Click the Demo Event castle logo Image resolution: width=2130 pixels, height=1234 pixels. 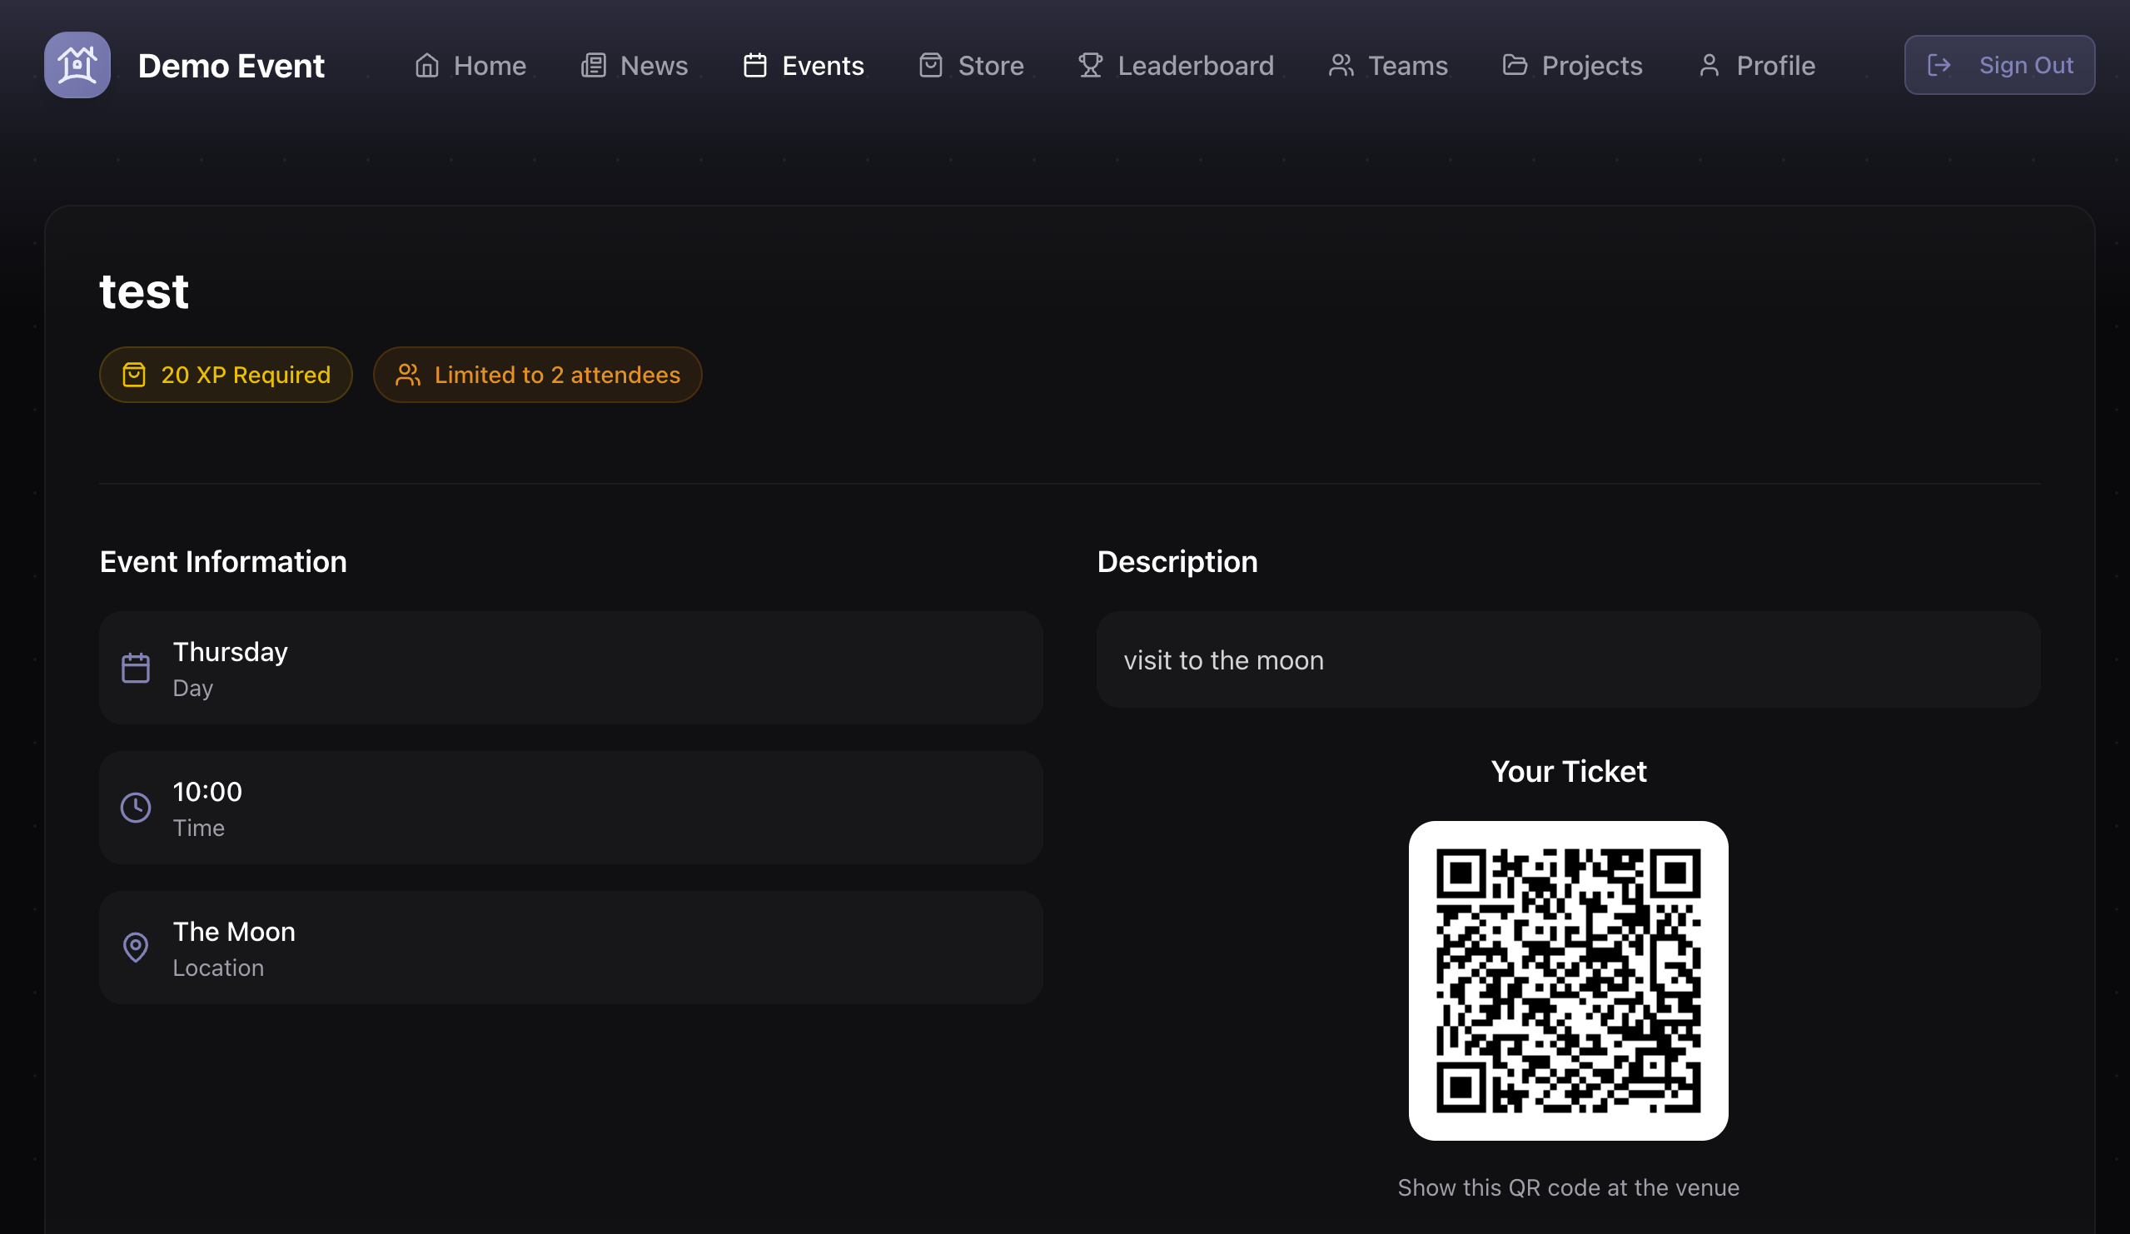pyautogui.click(x=77, y=65)
